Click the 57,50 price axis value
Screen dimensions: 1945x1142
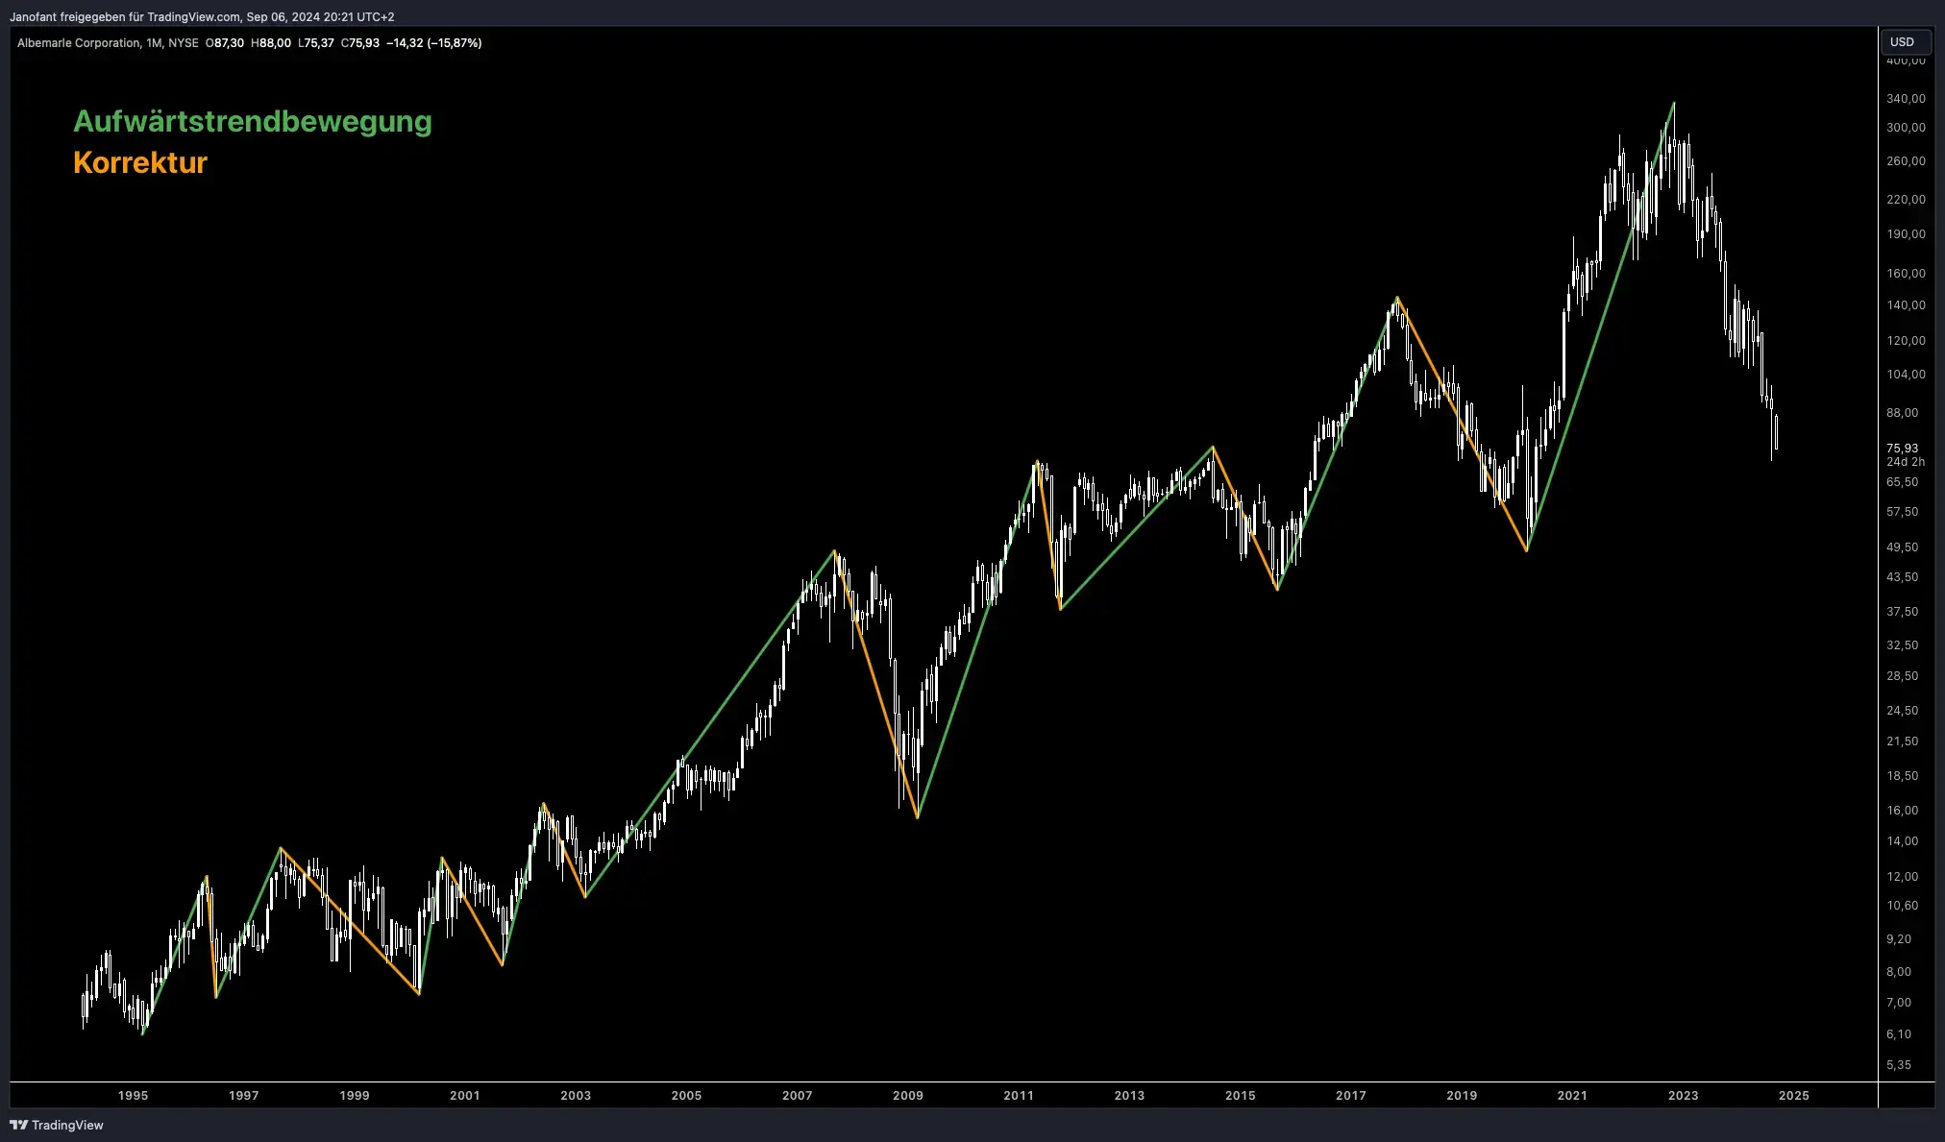pos(1902,512)
